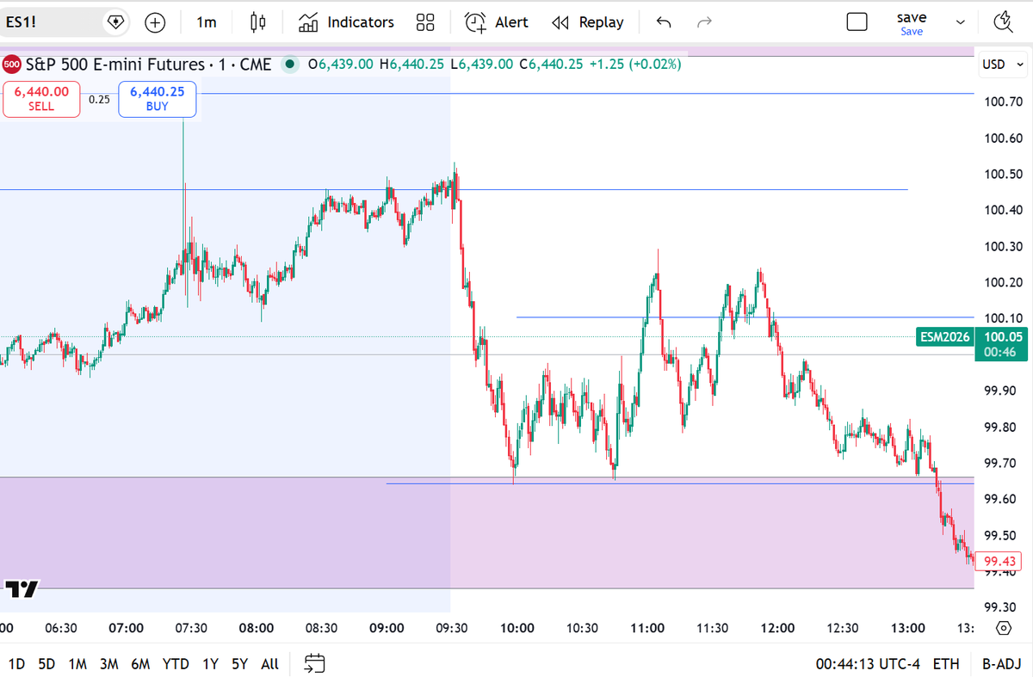1033x677 pixels.
Task: Select the 1Y date range
Action: pyautogui.click(x=209, y=664)
